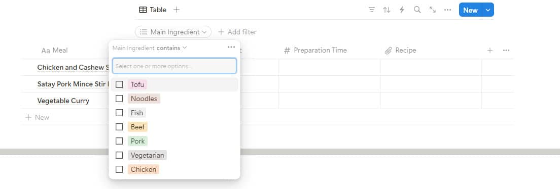The height and width of the screenshot is (189, 560).
Task: Focus the 'Select one or more options' field
Action: (174, 66)
